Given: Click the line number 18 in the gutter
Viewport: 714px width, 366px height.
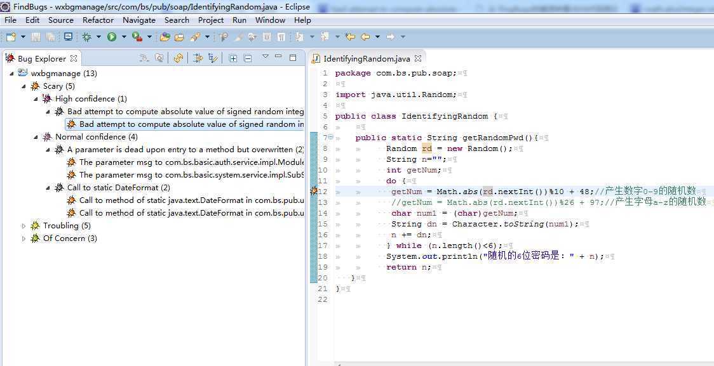Looking at the screenshot, I should click(323, 256).
